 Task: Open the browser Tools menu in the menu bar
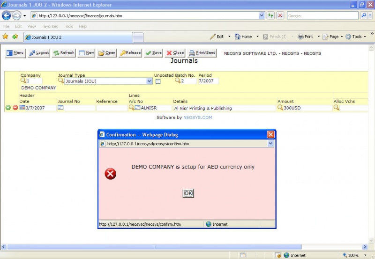[x=68, y=26]
